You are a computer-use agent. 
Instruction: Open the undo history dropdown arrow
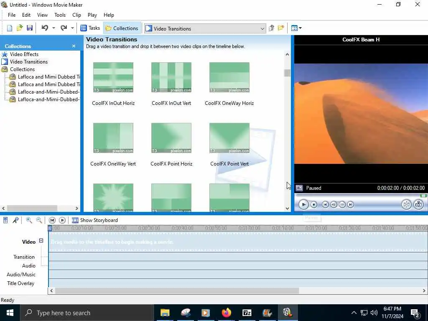click(x=53, y=28)
